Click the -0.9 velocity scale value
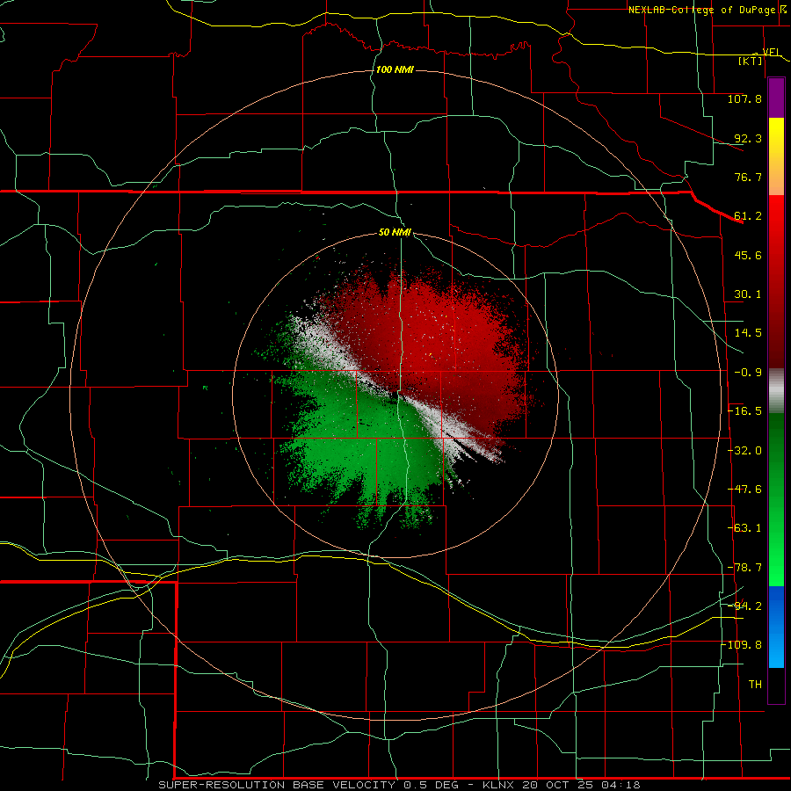This screenshot has height=791, width=791. (748, 373)
